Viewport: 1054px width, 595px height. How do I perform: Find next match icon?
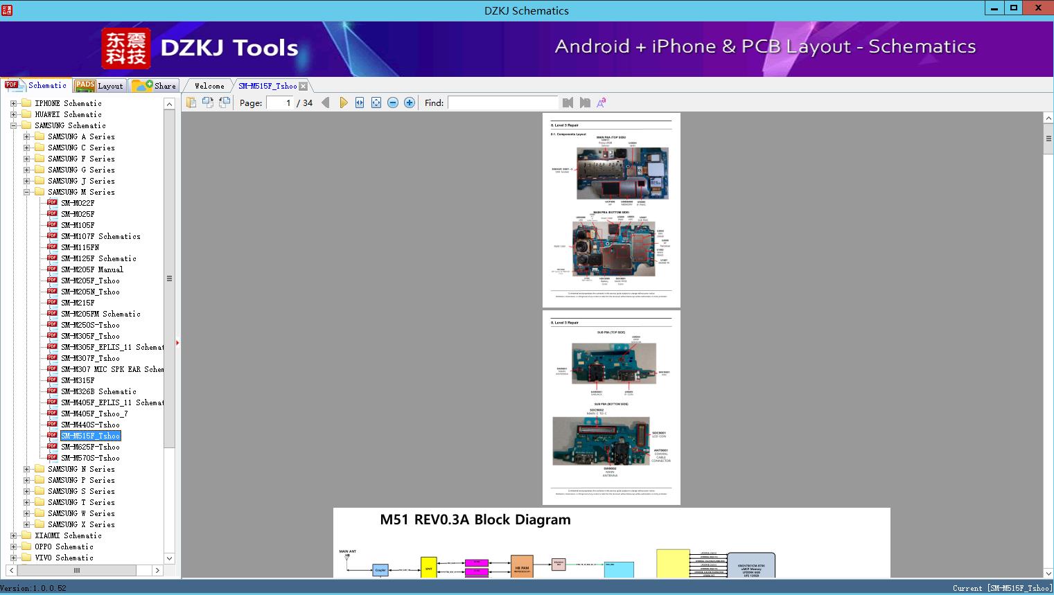coord(585,103)
